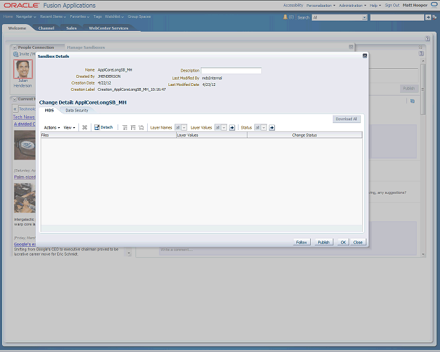440x352 pixels.
Task: Open the Personalization menu
Action: (x=321, y=5)
